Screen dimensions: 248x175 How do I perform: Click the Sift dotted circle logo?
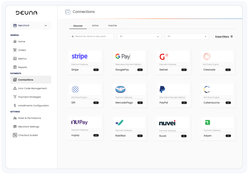tap(75, 90)
